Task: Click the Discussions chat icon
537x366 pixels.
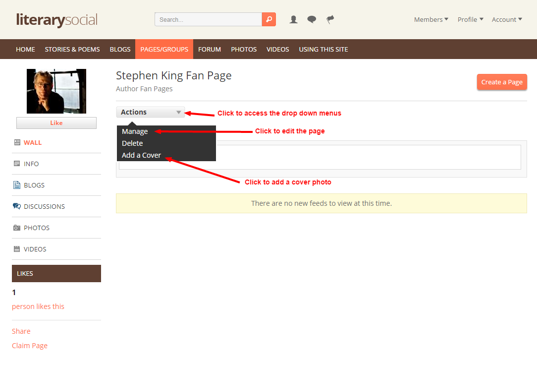Action: pyautogui.click(x=17, y=206)
